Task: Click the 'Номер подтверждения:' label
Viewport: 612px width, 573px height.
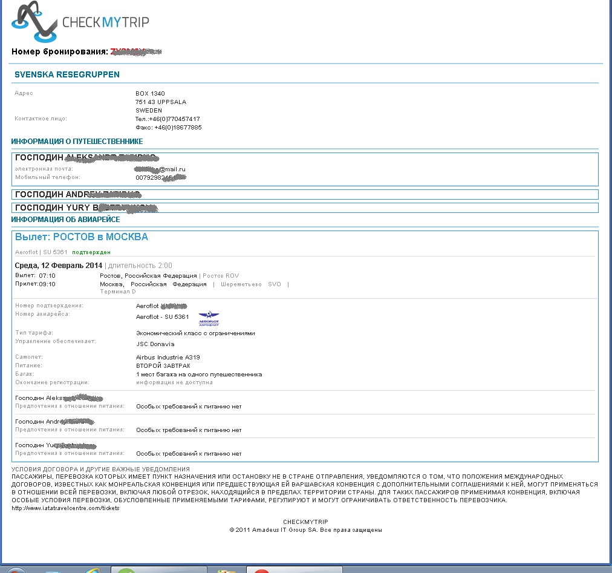Action: [x=49, y=306]
